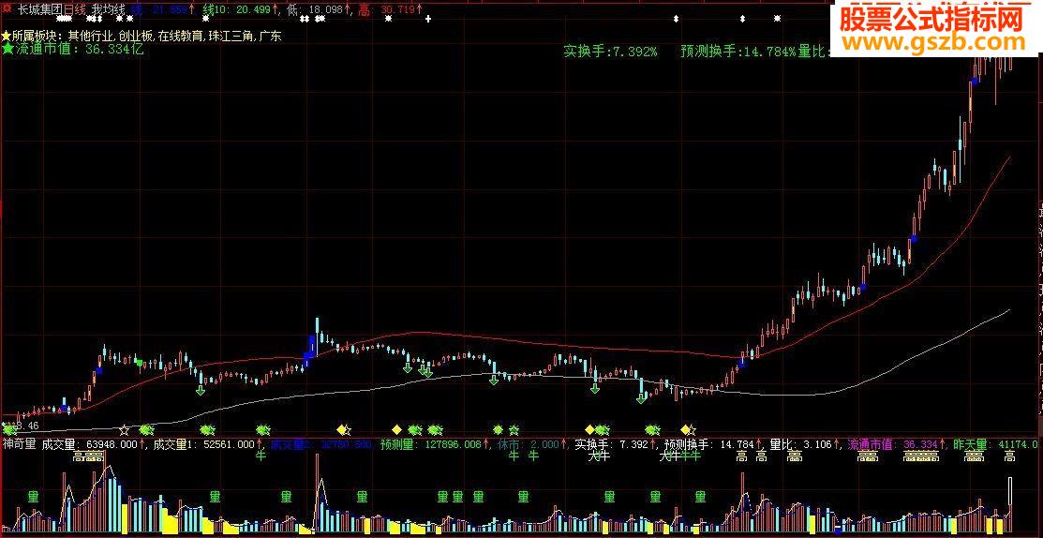Click the blue marker nearest the price peak
The height and width of the screenshot is (538, 1043).
(x=974, y=82)
